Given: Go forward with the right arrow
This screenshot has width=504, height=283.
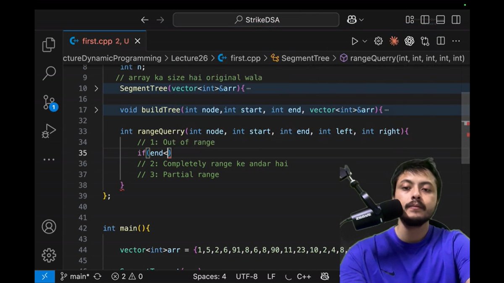Looking at the screenshot, I should 160,20.
